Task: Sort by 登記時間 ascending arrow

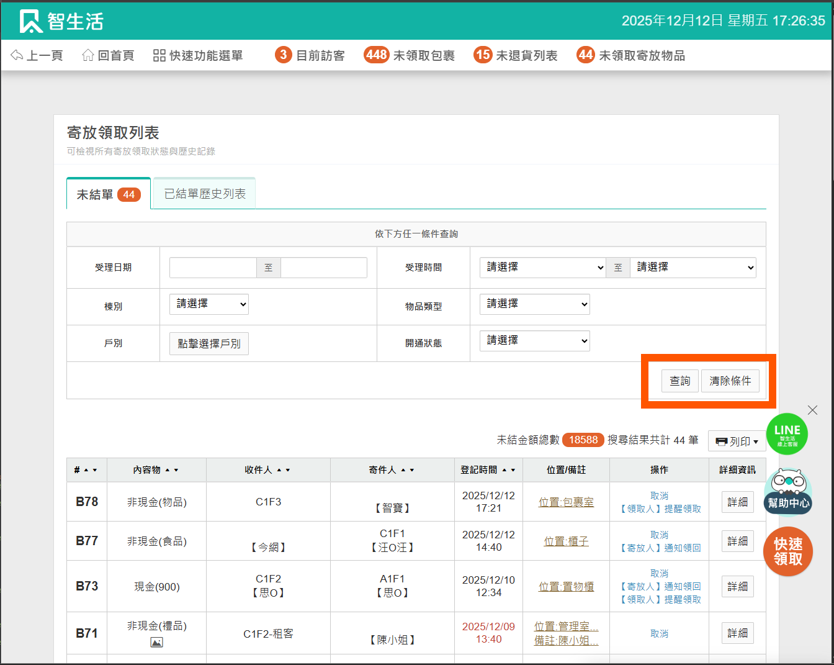Action: point(504,470)
